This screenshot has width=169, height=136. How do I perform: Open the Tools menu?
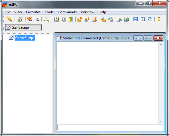tap(49, 12)
